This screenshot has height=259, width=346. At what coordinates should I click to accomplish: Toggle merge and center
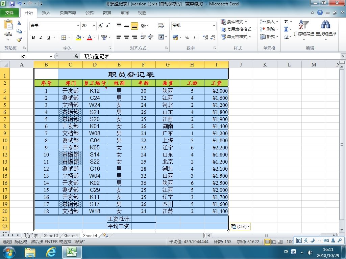click(x=161, y=37)
